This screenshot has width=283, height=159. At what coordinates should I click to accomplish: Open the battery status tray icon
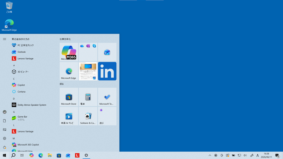coord(233,155)
